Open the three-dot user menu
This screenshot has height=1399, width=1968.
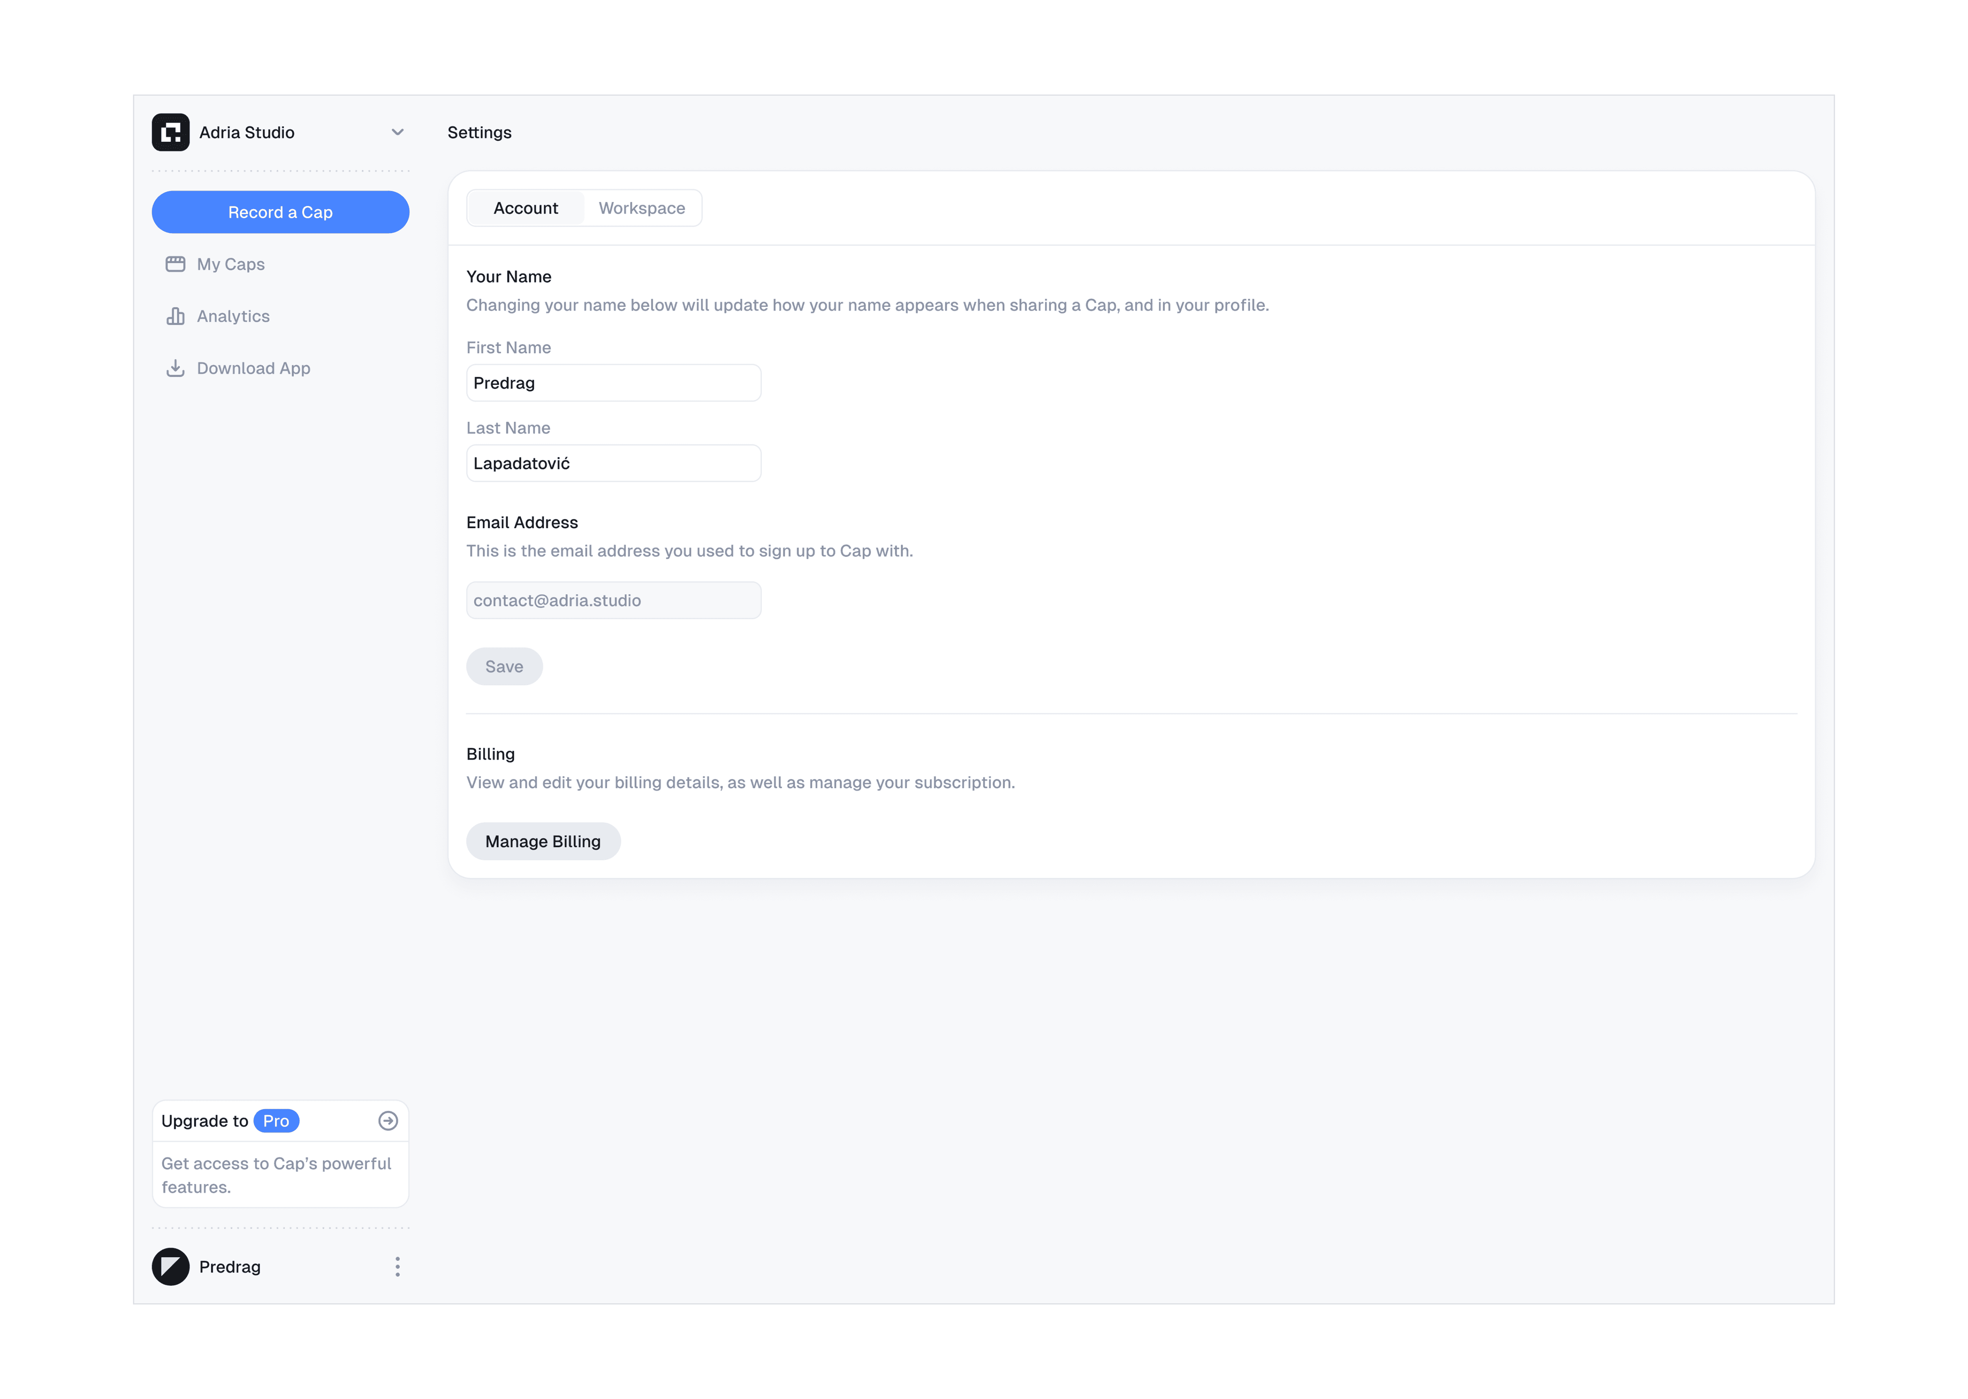point(397,1266)
